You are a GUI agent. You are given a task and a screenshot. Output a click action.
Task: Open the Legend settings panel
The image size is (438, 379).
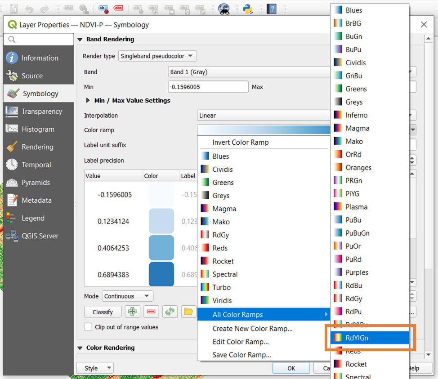(39, 218)
